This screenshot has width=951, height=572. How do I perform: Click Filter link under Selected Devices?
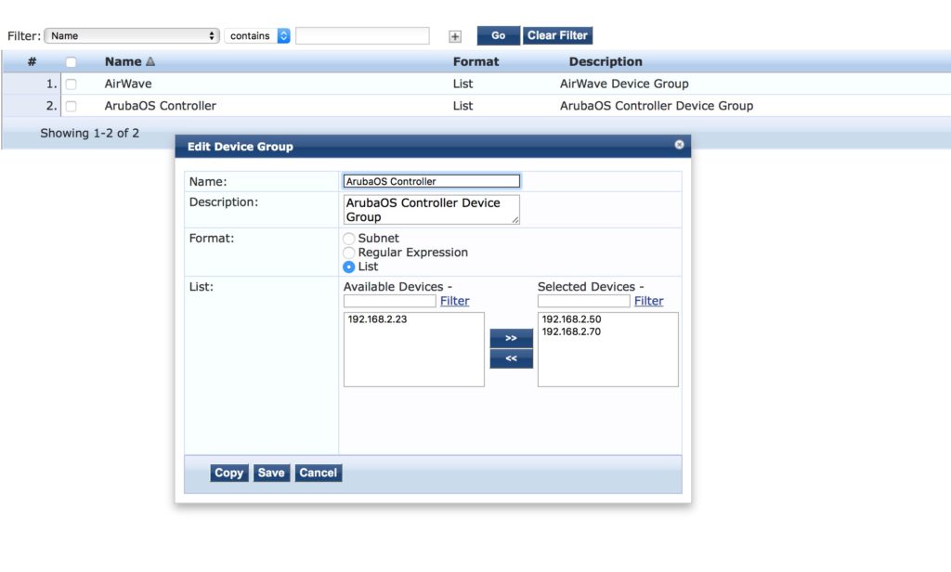click(649, 301)
